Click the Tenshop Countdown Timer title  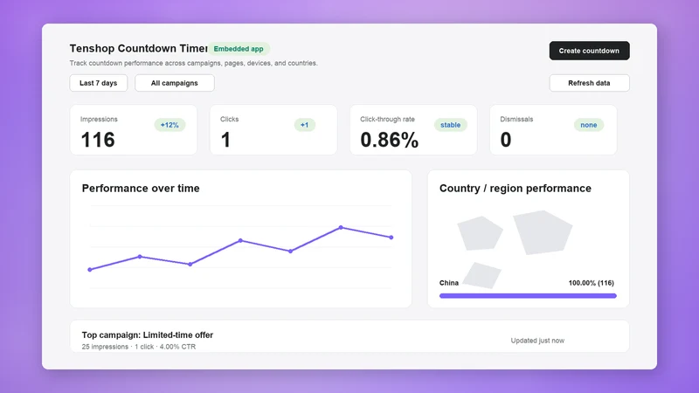click(138, 48)
